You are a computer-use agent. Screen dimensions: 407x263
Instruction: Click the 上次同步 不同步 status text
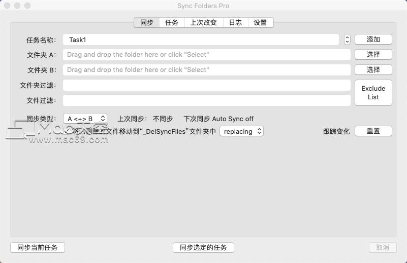tap(145, 119)
